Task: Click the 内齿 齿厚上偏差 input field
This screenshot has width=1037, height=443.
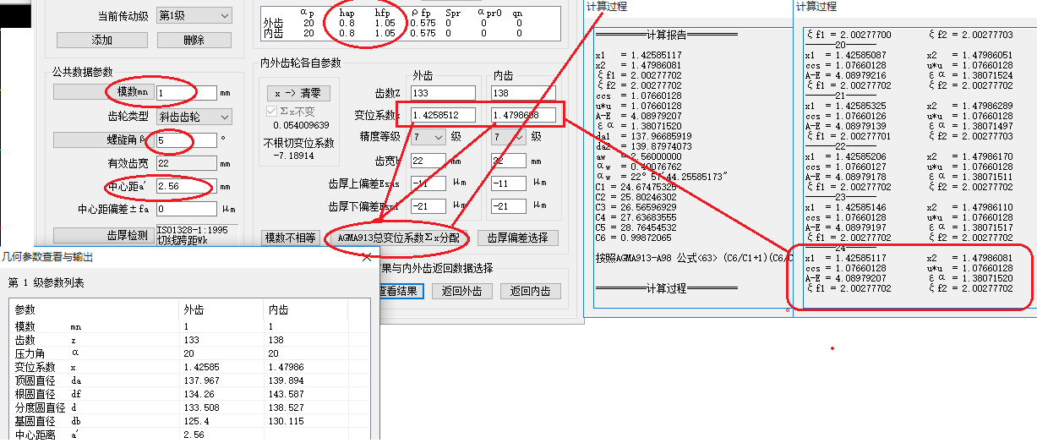Action: click(x=510, y=183)
